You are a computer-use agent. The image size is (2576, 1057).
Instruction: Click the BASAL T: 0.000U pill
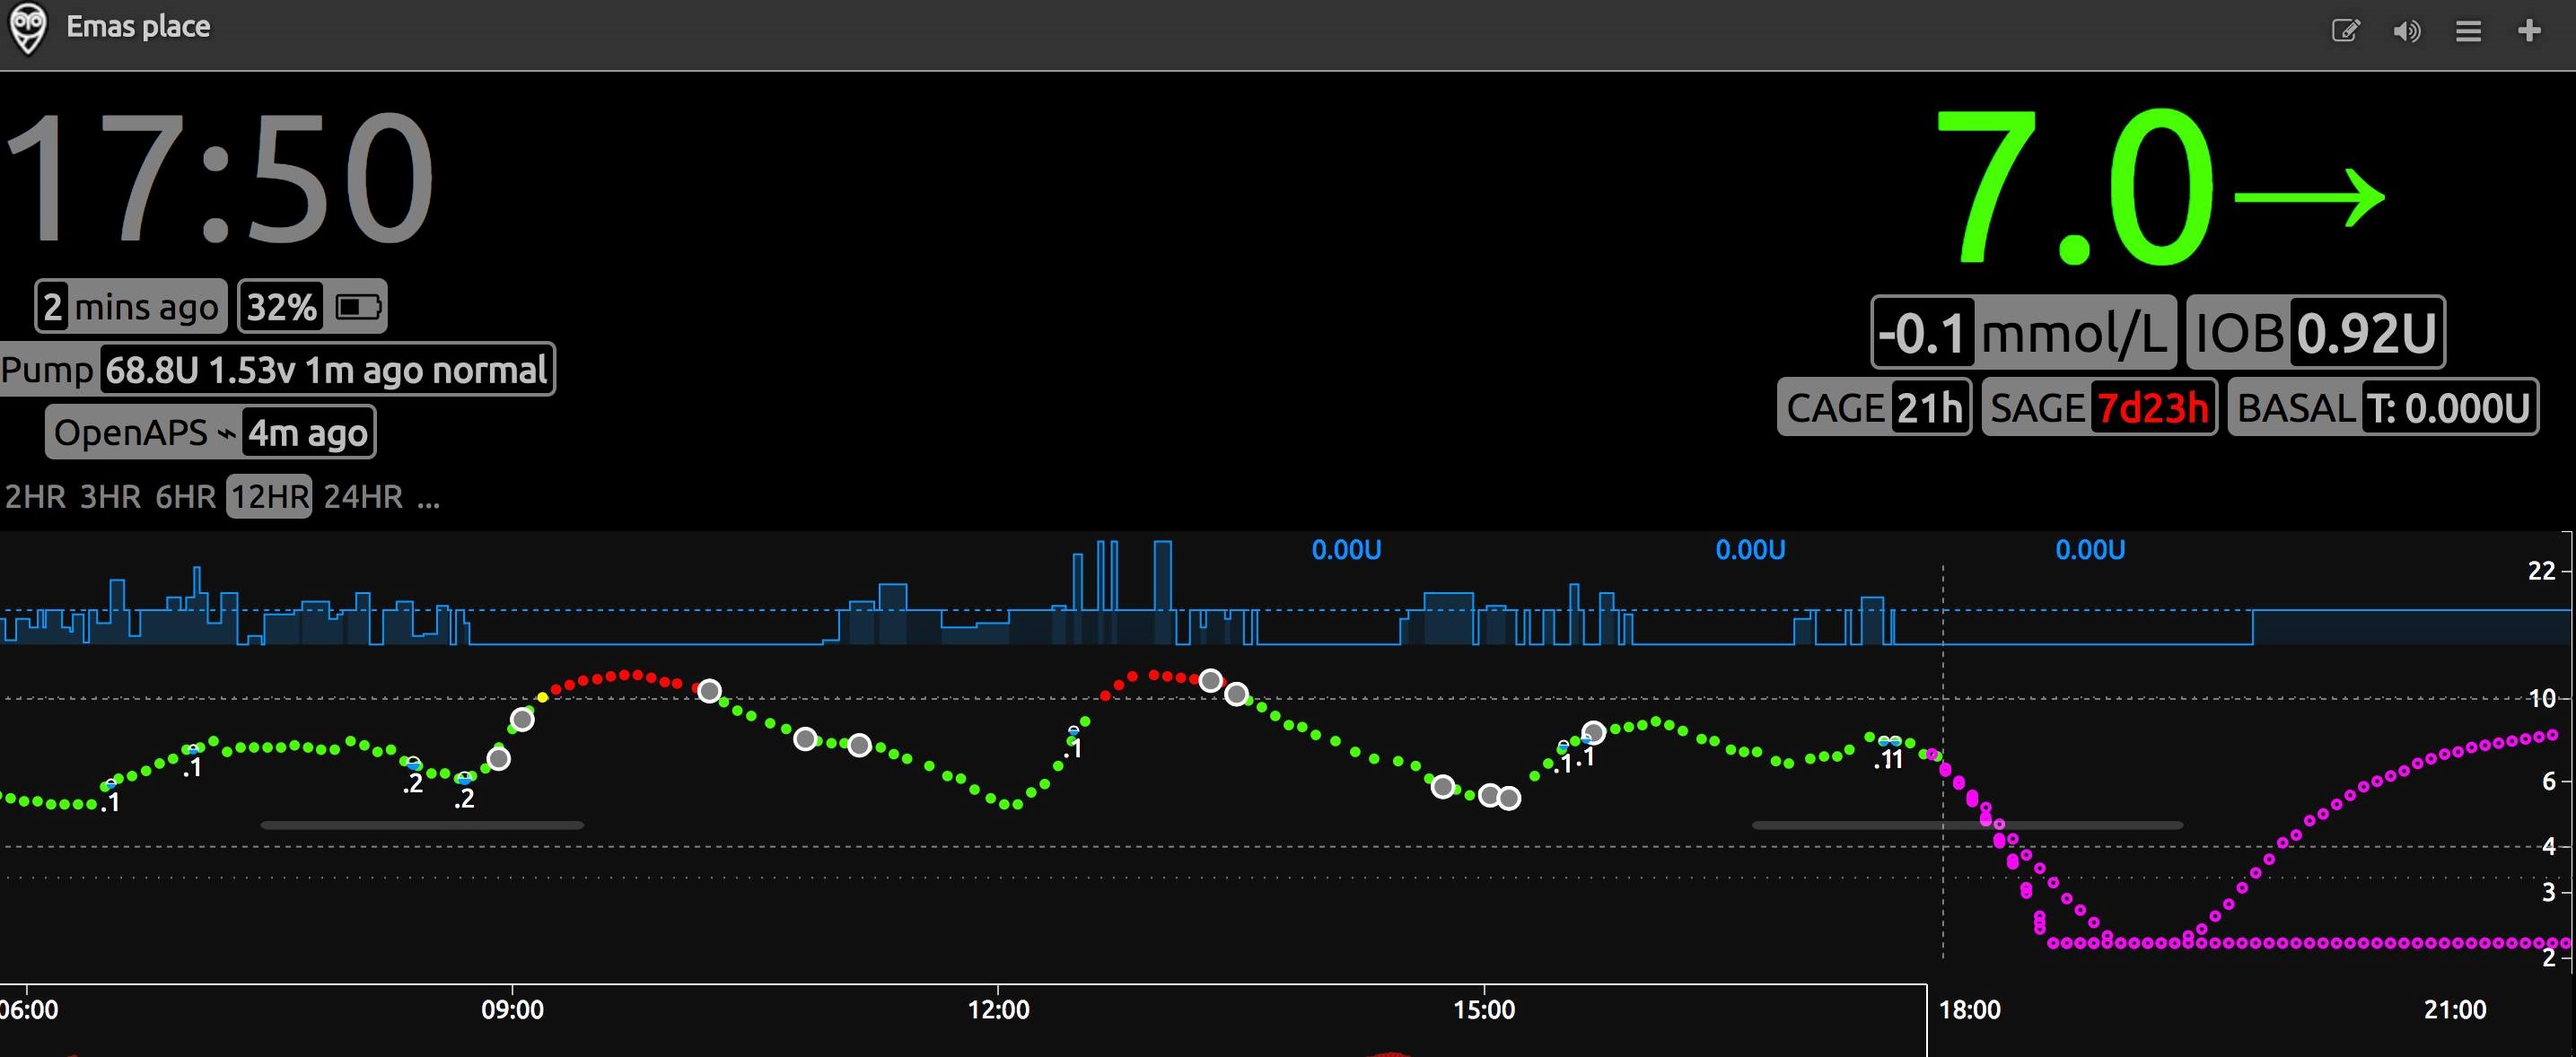2383,408
